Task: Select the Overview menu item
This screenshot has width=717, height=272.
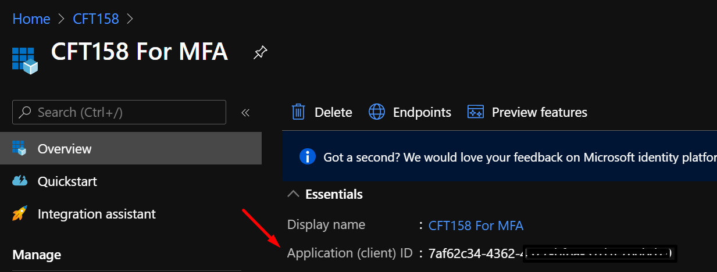Action: [x=131, y=149]
